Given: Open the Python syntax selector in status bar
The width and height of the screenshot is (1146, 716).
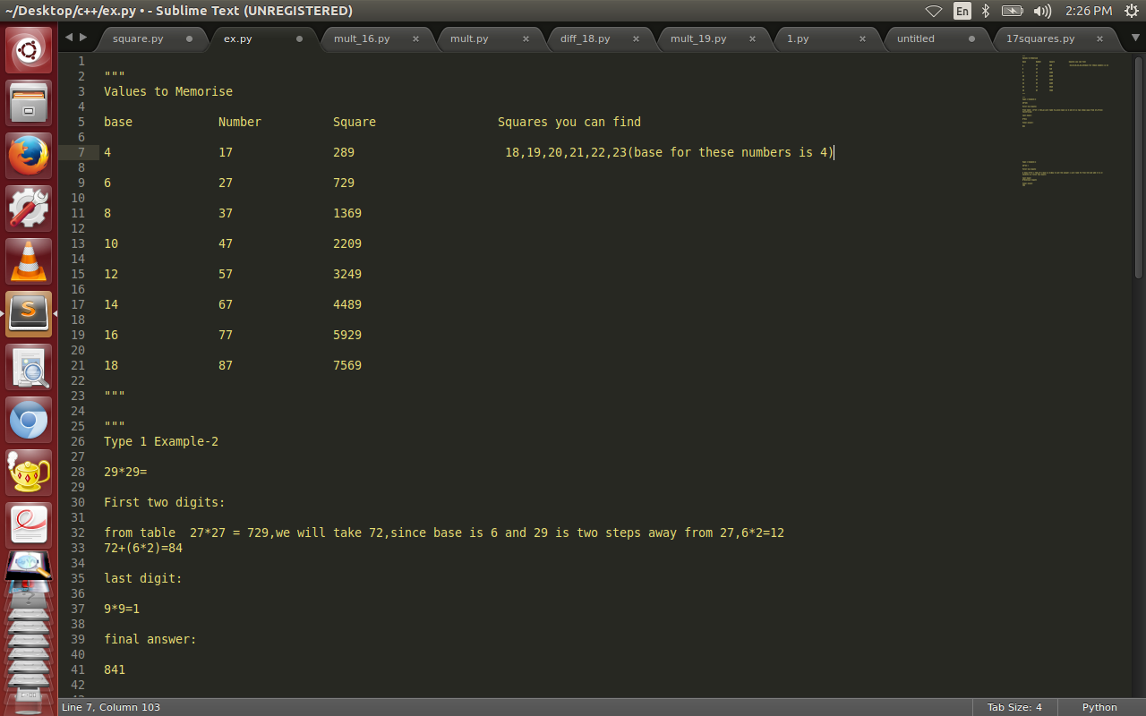Looking at the screenshot, I should [1099, 707].
